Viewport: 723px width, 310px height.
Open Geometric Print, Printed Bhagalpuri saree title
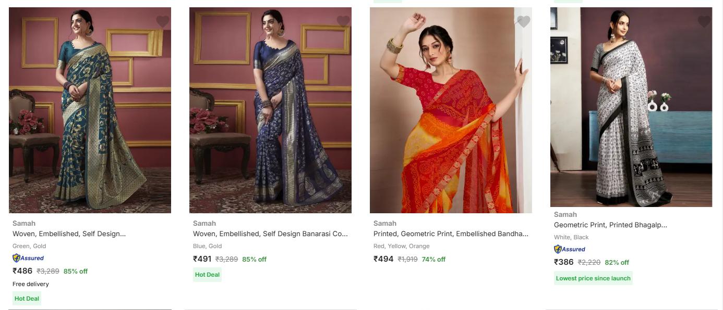pyautogui.click(x=610, y=225)
